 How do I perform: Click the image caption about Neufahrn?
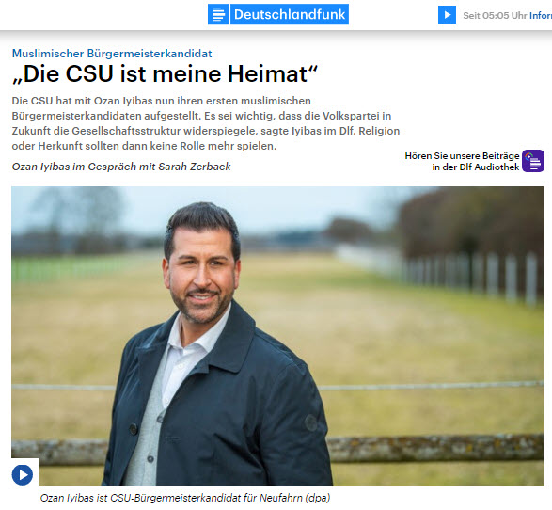185,498
